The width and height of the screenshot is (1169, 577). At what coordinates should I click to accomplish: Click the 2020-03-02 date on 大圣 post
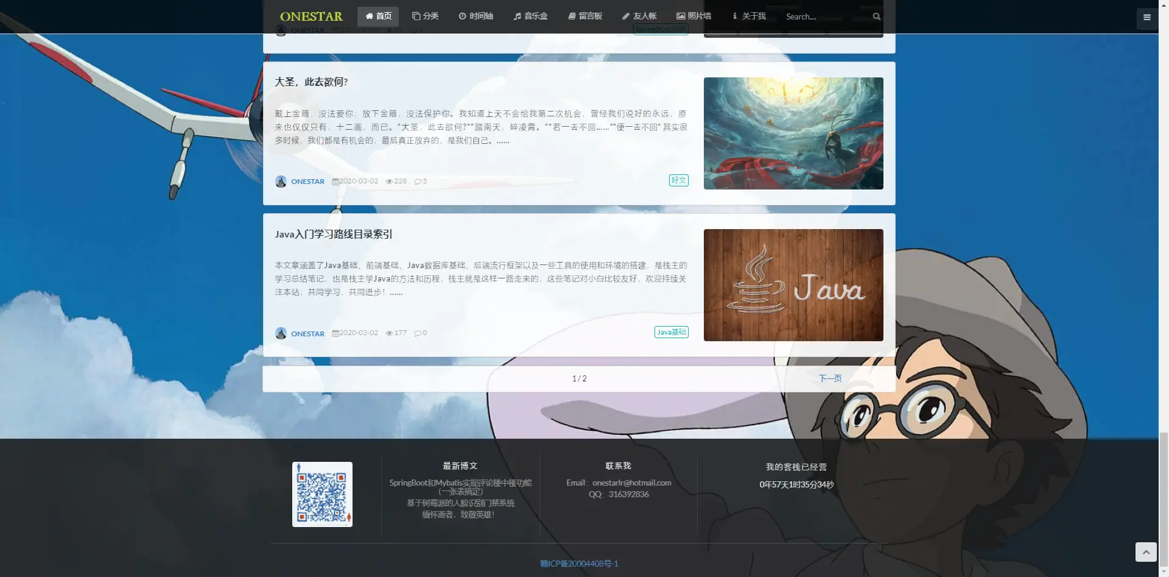(359, 182)
